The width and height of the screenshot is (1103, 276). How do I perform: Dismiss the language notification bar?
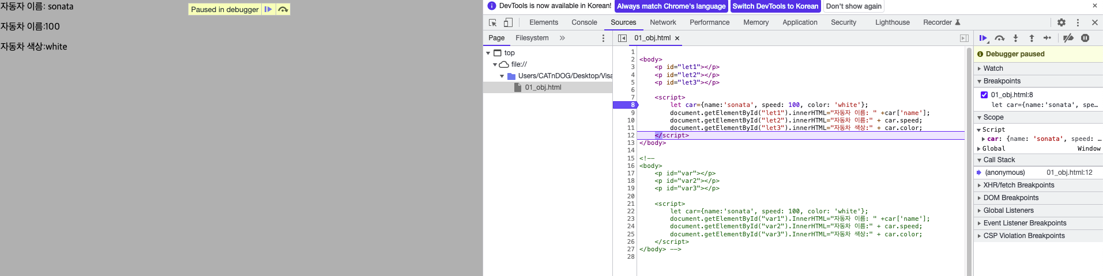(1095, 6)
